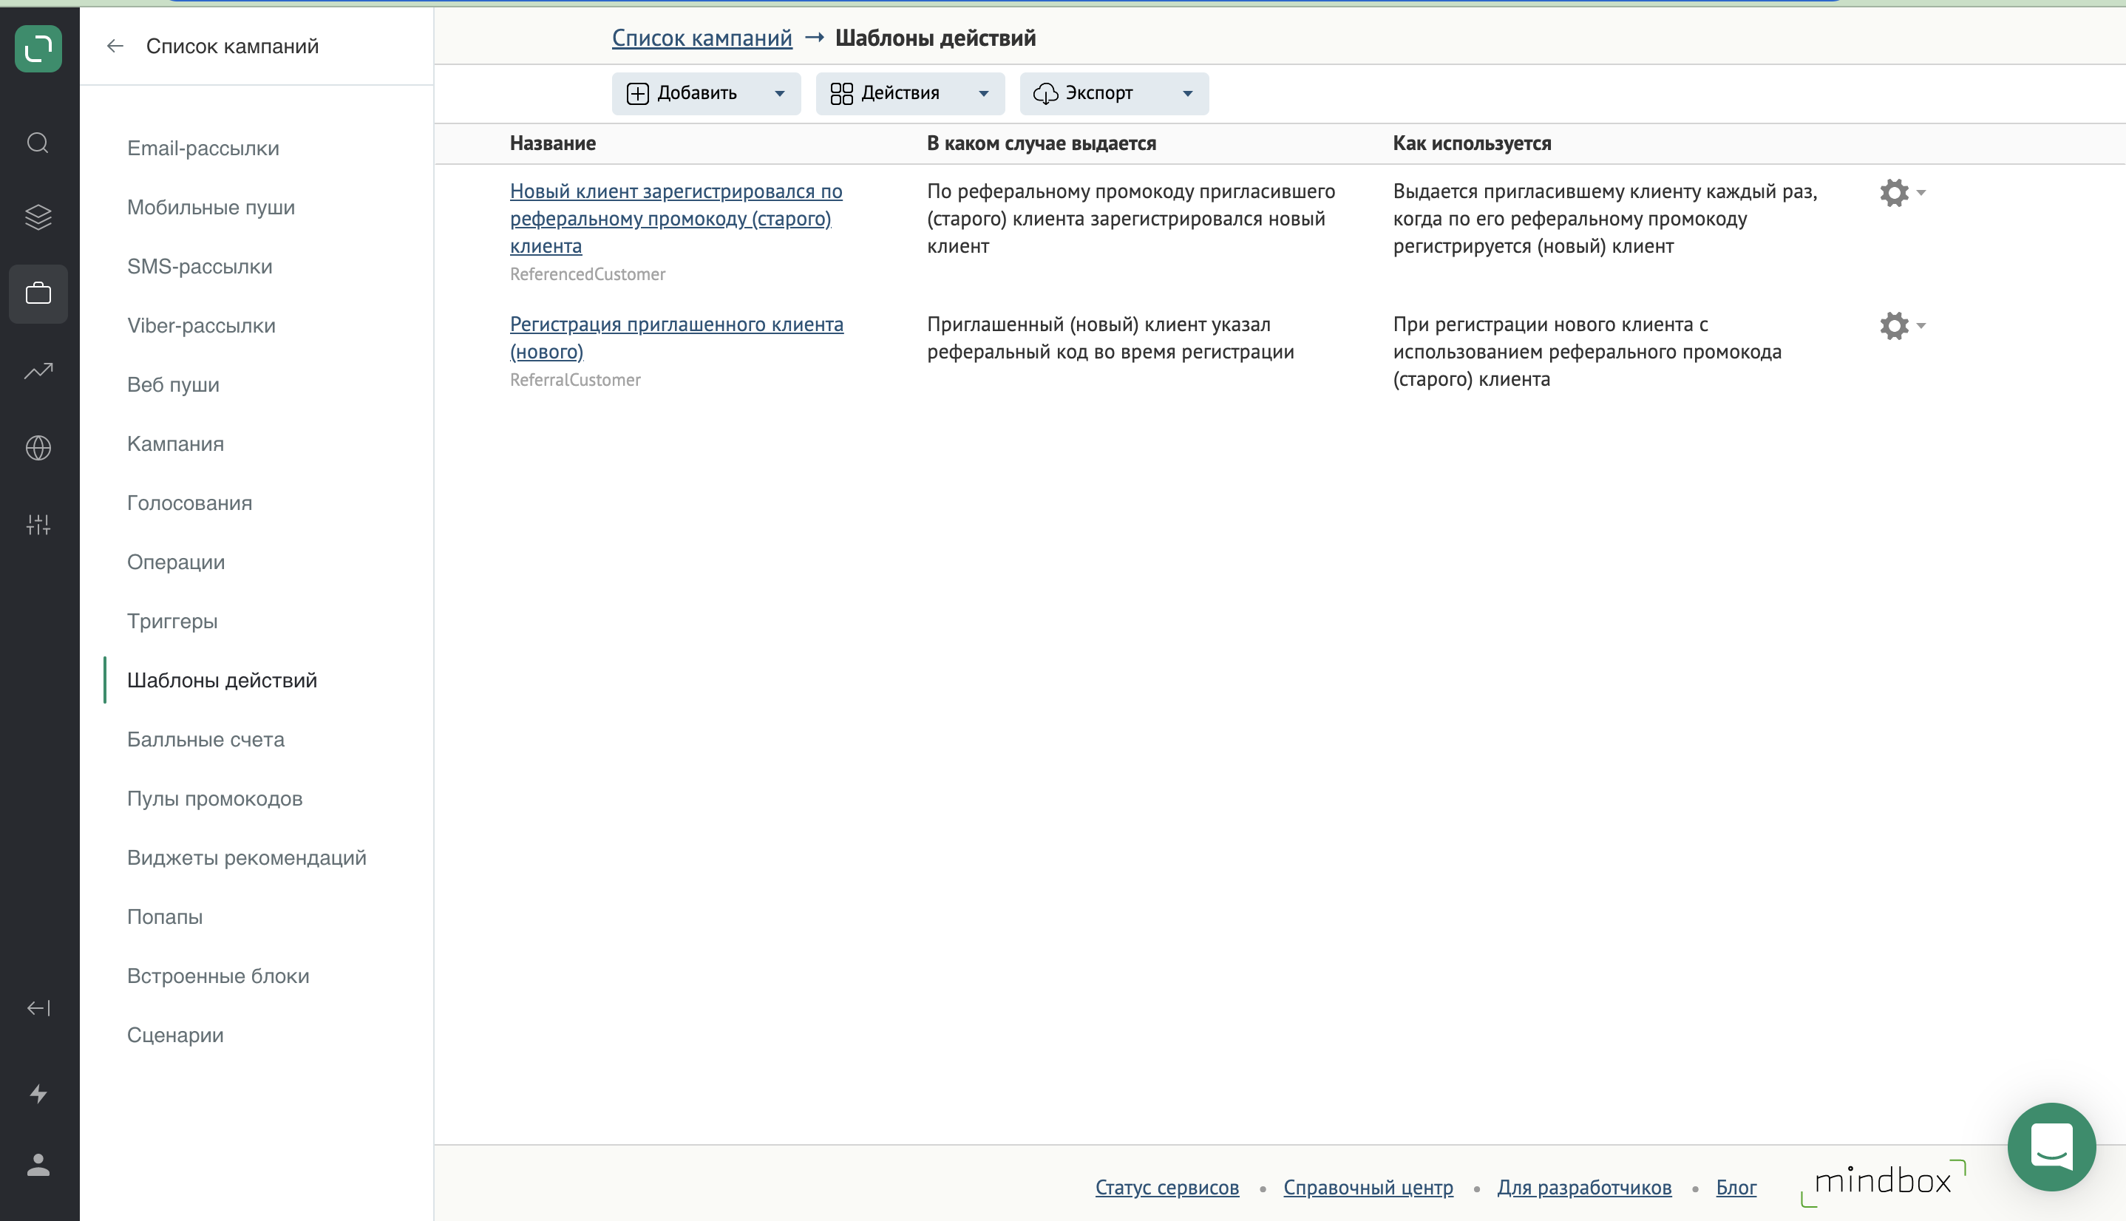Click the Шаблоны действий page heading
The height and width of the screenshot is (1221, 2126).
[x=935, y=38]
